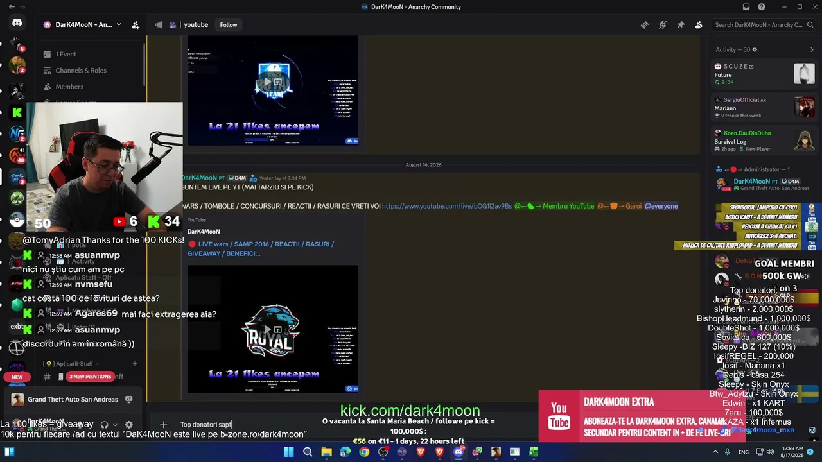Expand the DarK4MooN server name dropdown
This screenshot has width=822, height=462.
[119, 25]
